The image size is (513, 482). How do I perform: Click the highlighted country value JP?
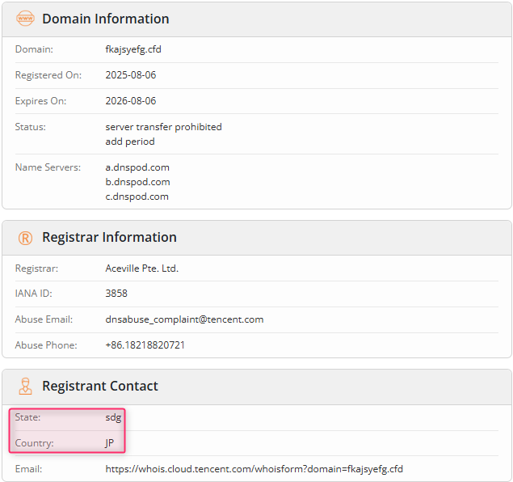[110, 443]
